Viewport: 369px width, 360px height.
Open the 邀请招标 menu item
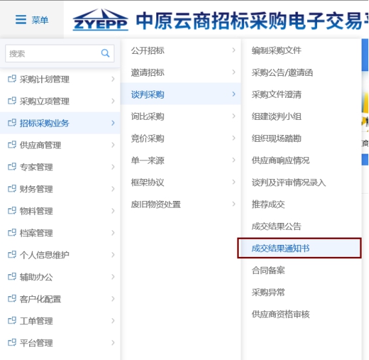pyautogui.click(x=180, y=72)
